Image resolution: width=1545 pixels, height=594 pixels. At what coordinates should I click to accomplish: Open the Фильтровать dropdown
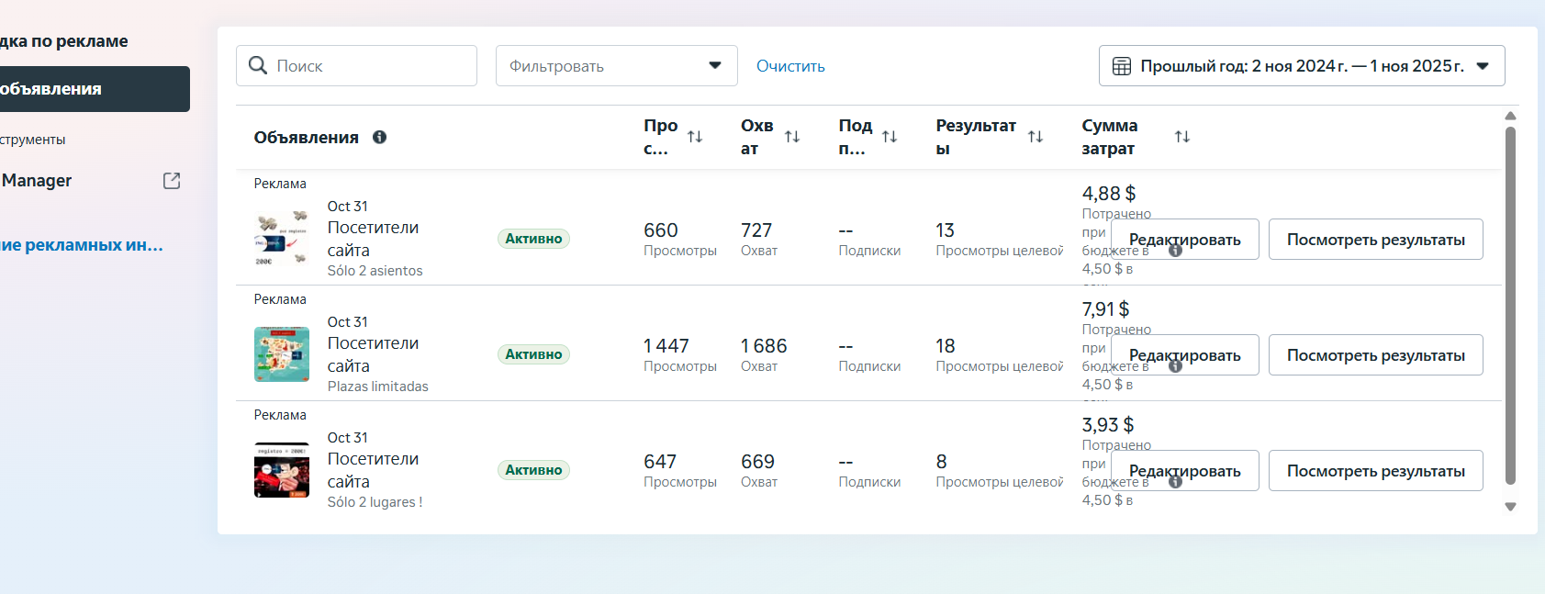tap(616, 66)
